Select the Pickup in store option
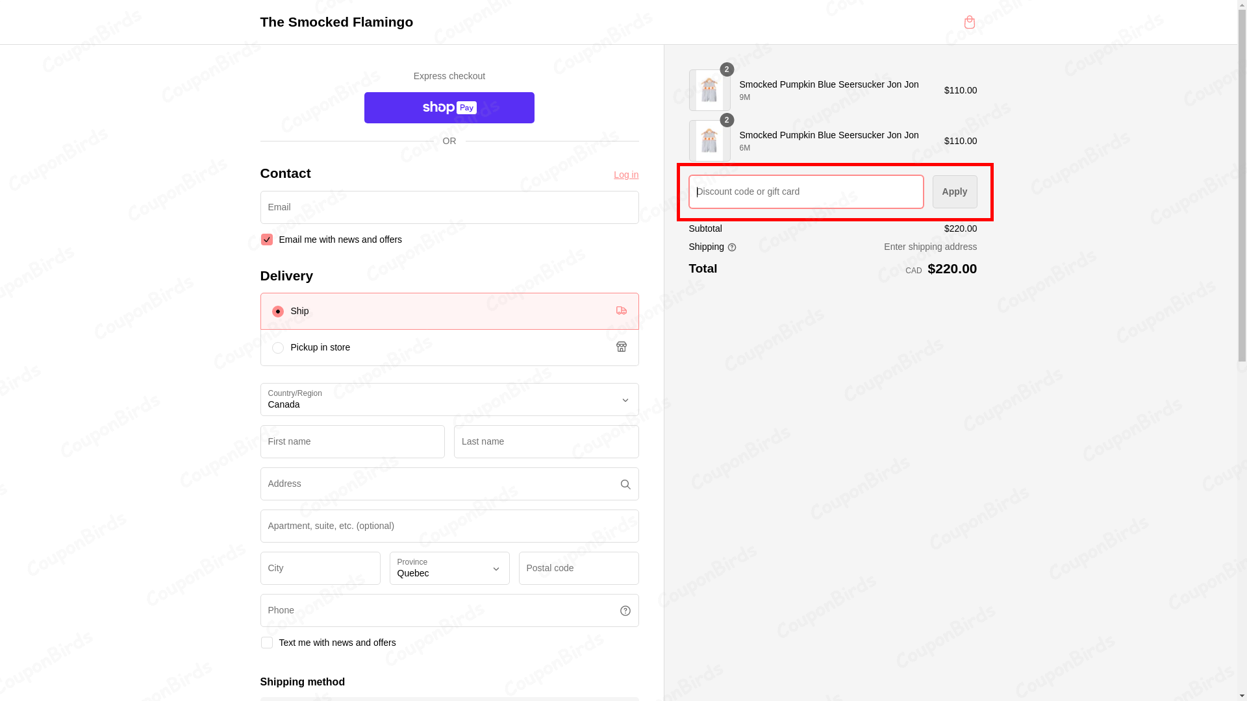The width and height of the screenshot is (1247, 701). 278,348
